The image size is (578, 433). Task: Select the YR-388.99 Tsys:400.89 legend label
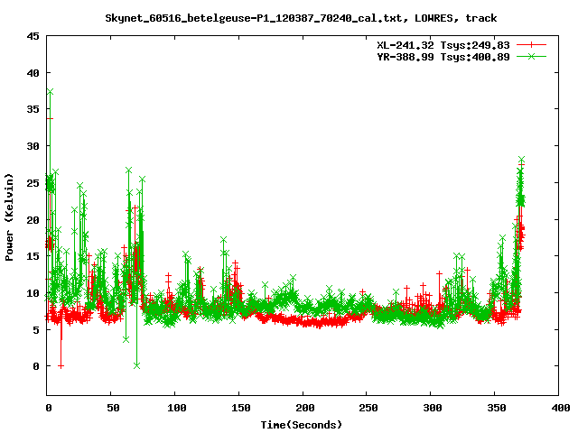443,57
